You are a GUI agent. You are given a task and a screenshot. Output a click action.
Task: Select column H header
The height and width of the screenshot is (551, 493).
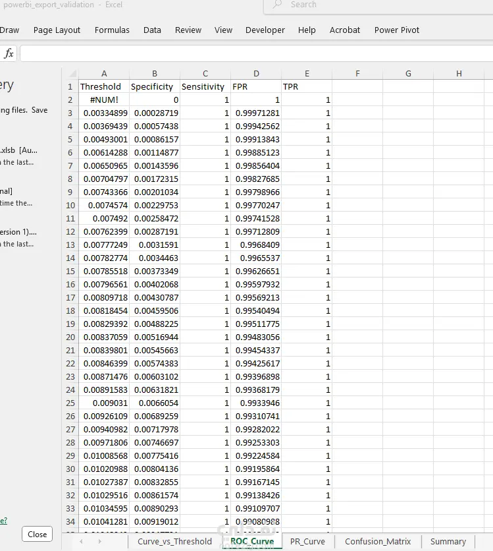click(x=459, y=73)
